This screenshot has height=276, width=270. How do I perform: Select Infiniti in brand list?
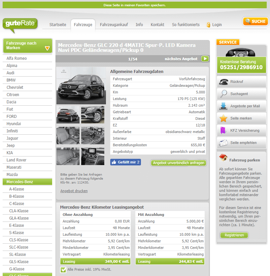point(27,131)
